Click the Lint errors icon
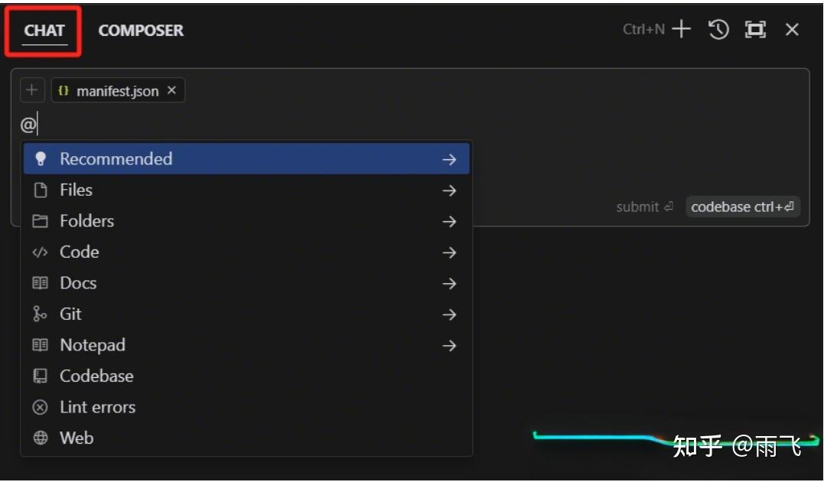Viewport: 824px width, 482px height. [40, 407]
